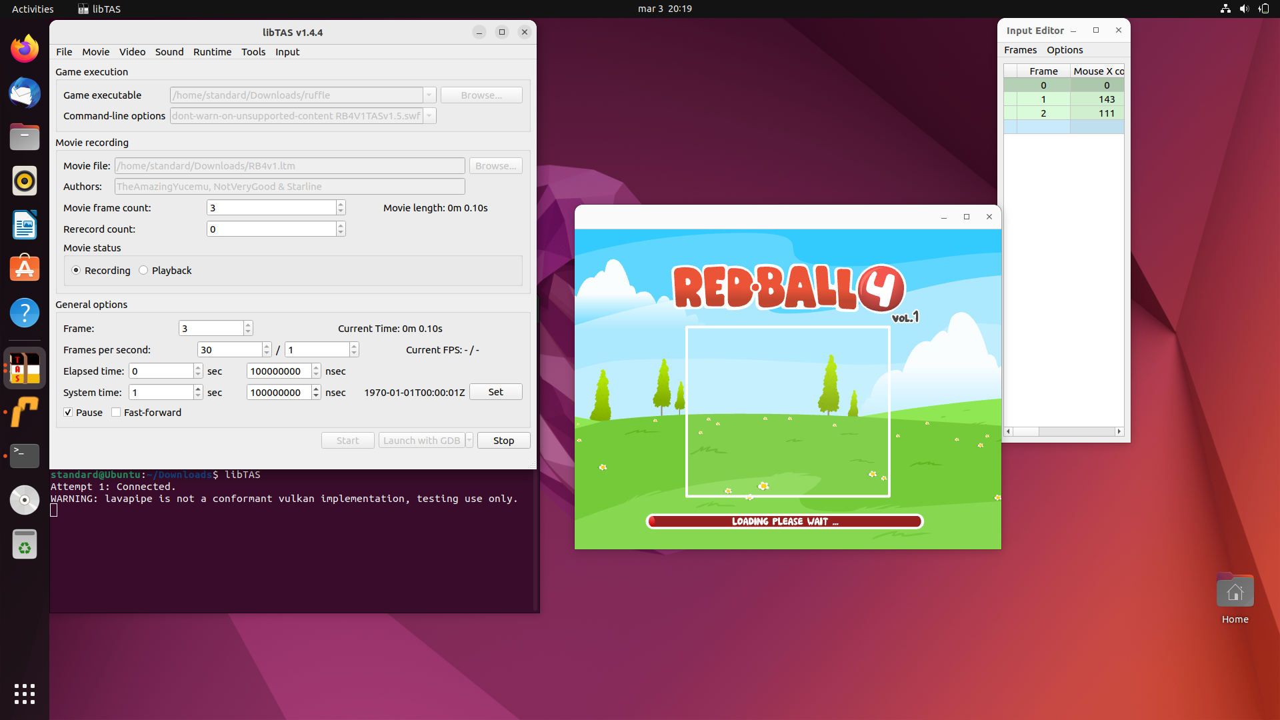Open the Launch with GDB dropdown arrow
Viewport: 1280px width, 720px height.
469,441
